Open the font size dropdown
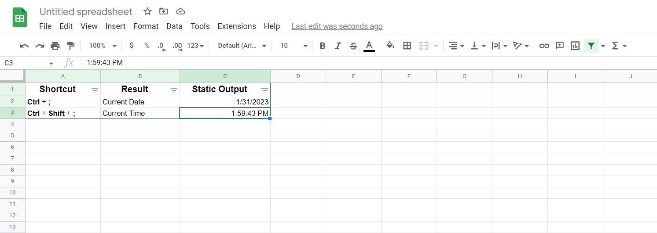The image size is (657, 233). coord(294,46)
